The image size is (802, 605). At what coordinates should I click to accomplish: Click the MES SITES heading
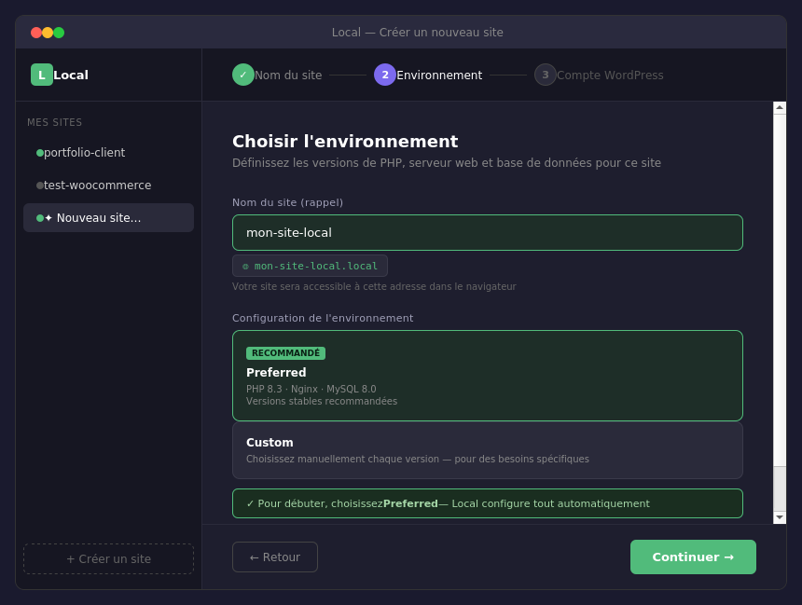55,122
